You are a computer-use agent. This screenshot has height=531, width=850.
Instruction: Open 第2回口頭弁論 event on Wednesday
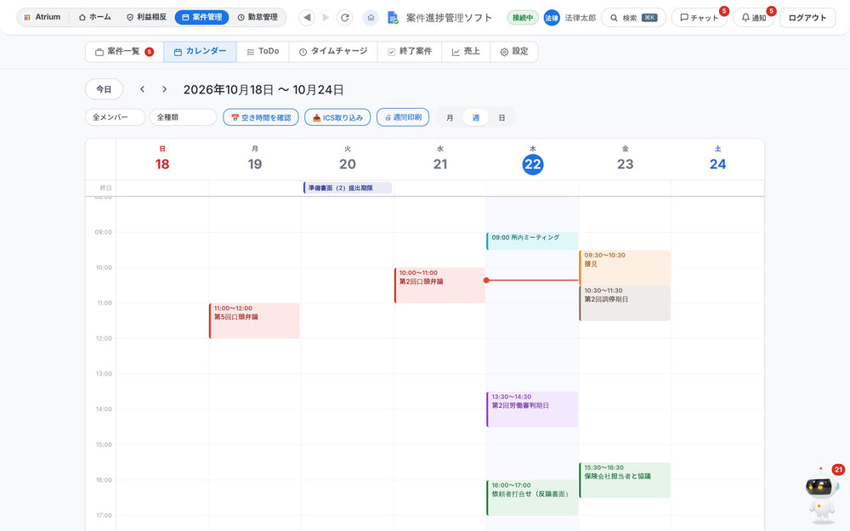coord(440,285)
